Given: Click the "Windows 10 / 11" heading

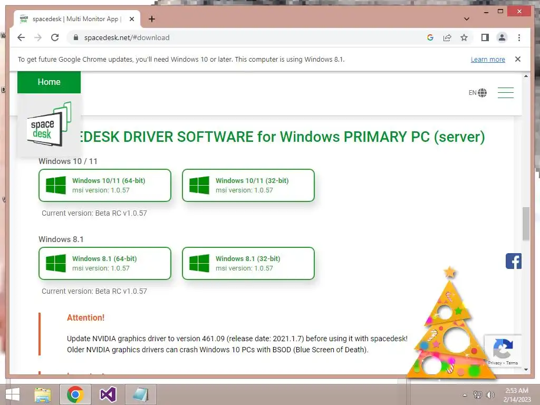Looking at the screenshot, I should (68, 161).
